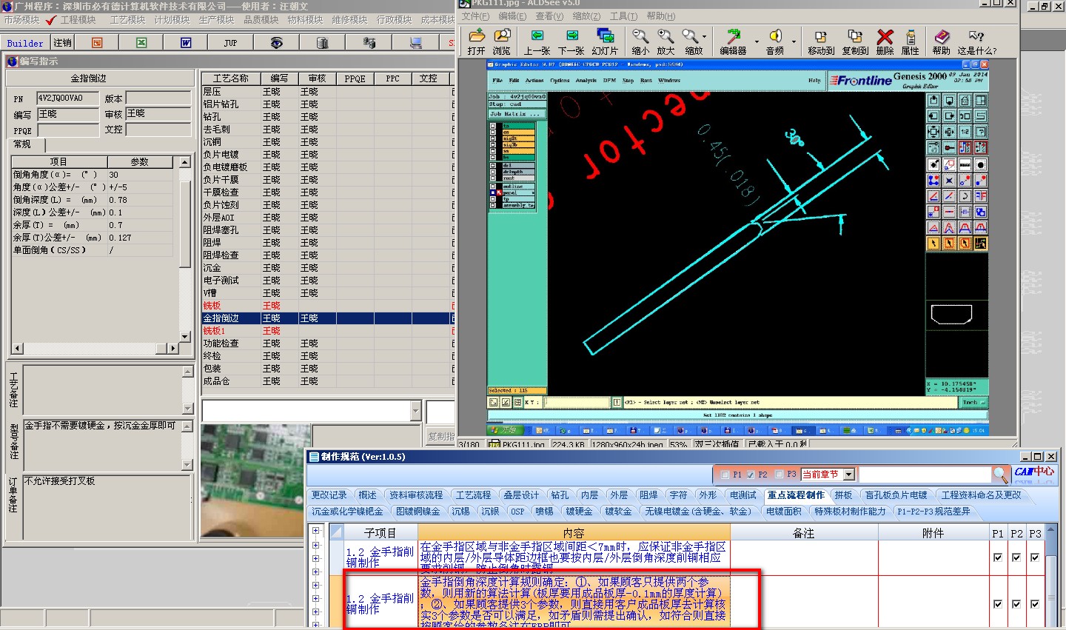Click the JUP toolbar button

pos(230,43)
